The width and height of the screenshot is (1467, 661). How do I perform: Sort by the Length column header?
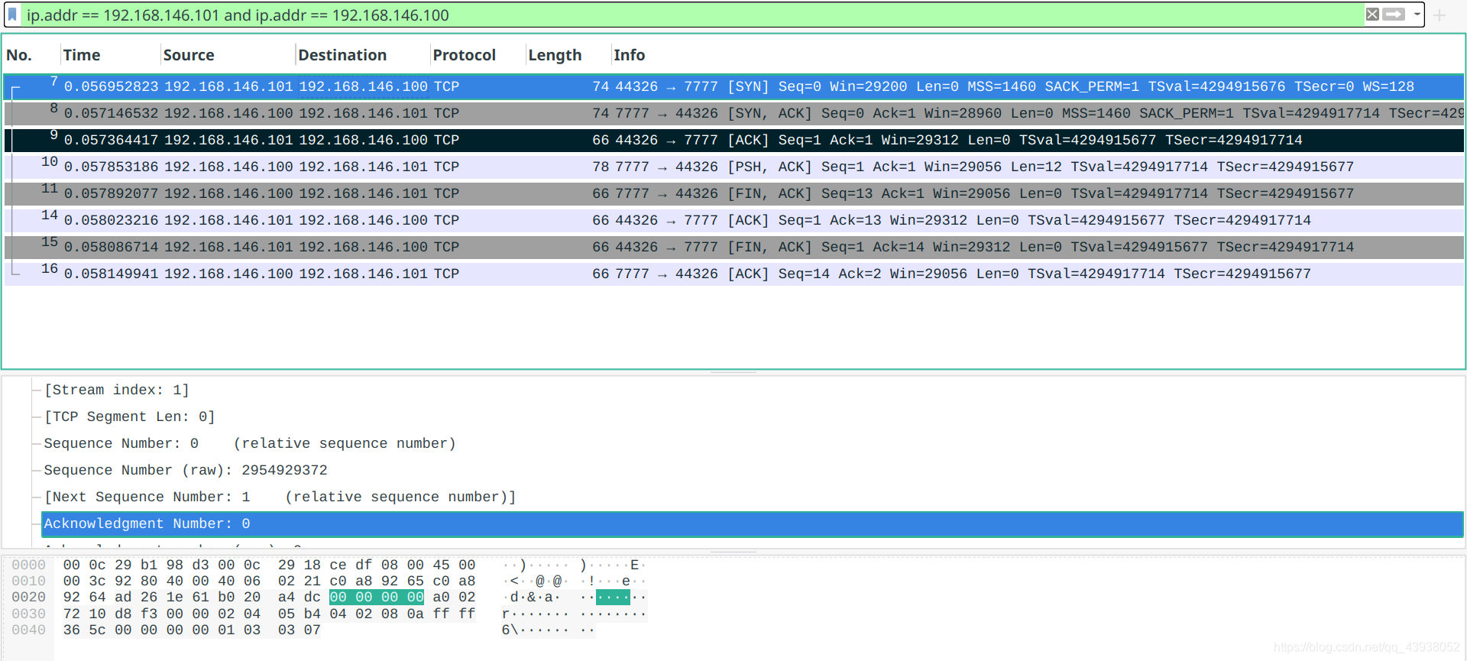click(555, 55)
